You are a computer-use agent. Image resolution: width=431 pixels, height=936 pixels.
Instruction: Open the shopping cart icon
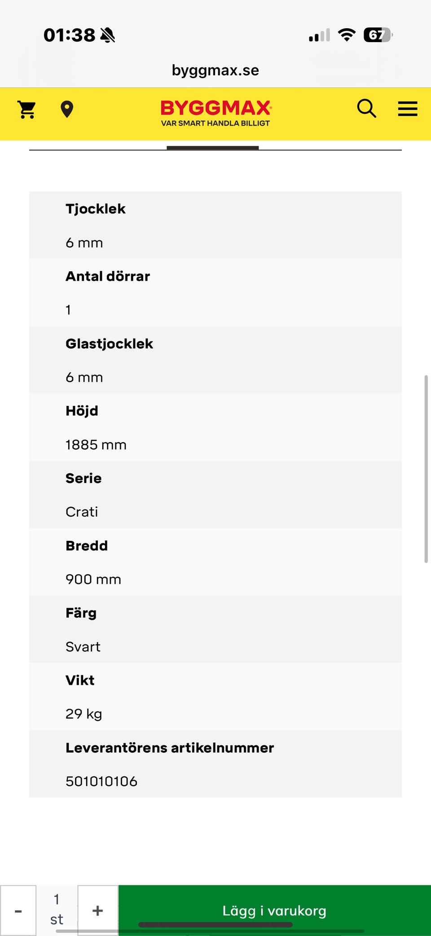27,109
